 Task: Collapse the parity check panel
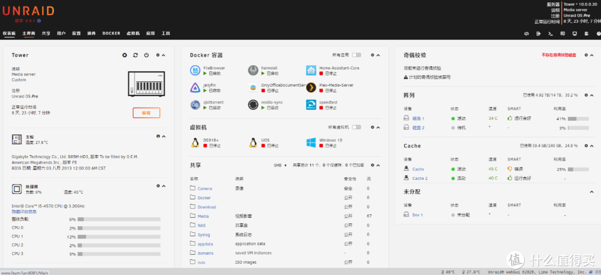(592, 55)
